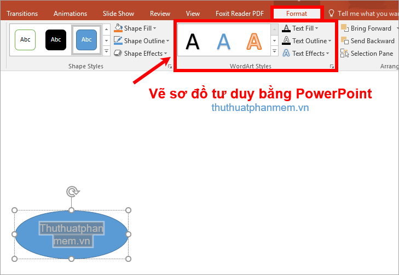Screen dimensions: 399x275
Task: Click the Thuthuatphanmem.vn text in the oval
Action: pos(72,235)
